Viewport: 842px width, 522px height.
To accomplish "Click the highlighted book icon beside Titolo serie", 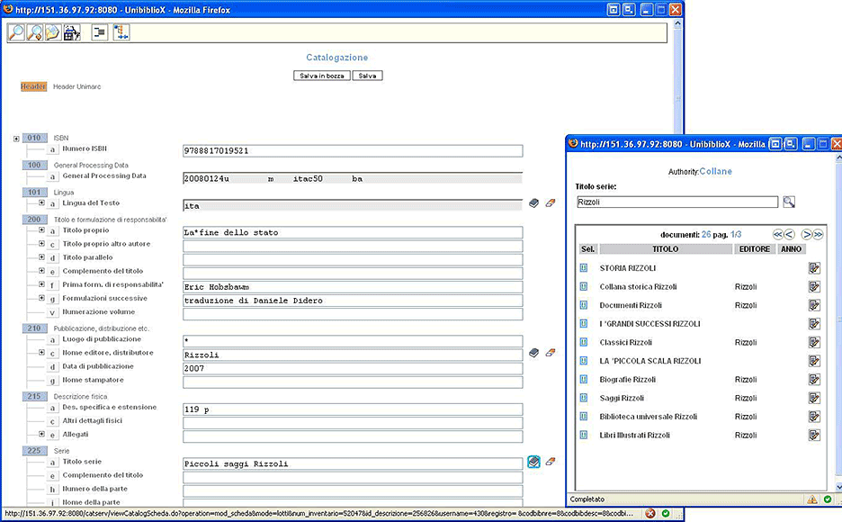I will (533, 462).
